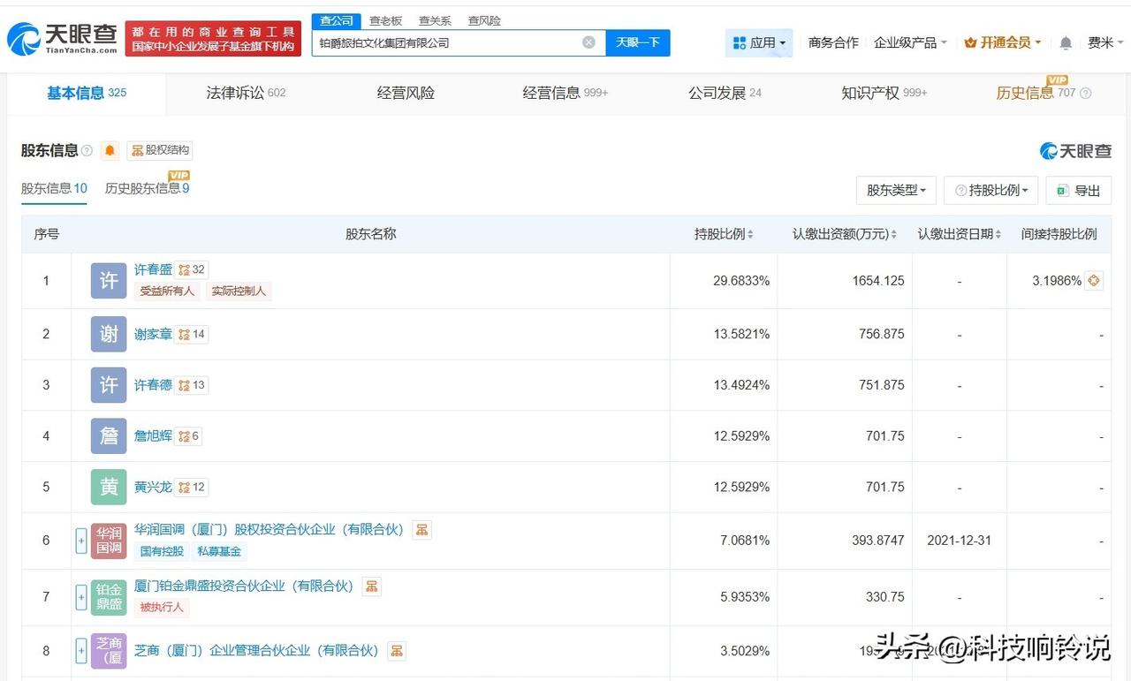Click the 芝商 company logo
This screenshot has width=1131, height=681.
109,651
